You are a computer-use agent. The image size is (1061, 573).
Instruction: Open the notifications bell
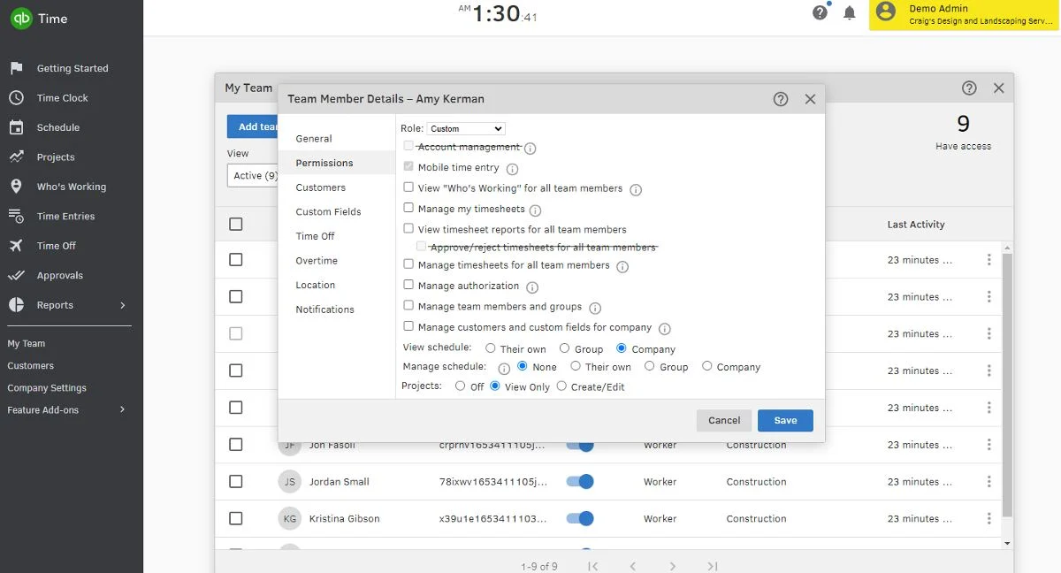(850, 12)
